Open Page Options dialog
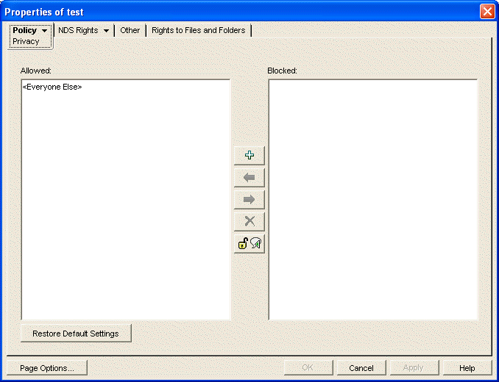Image resolution: width=499 pixels, height=382 pixels. 47,368
